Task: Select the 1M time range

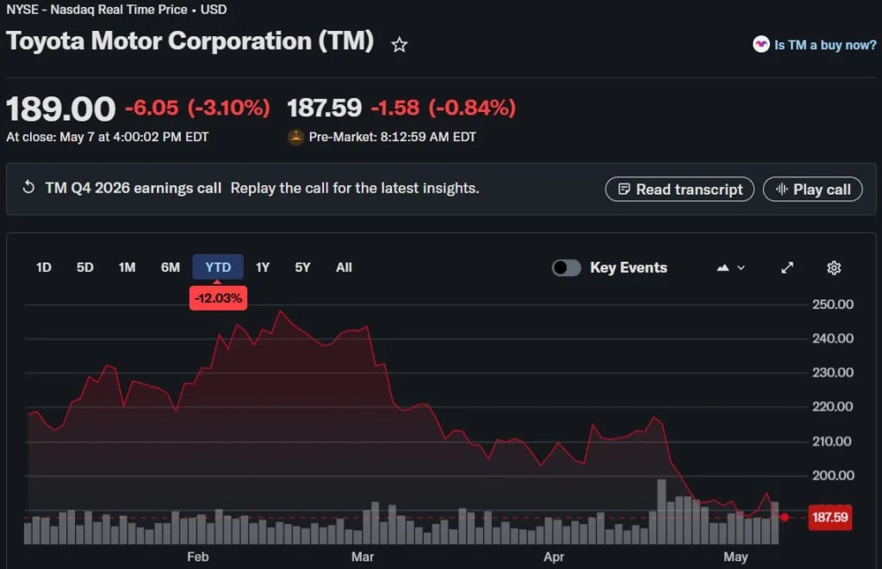Action: point(127,267)
